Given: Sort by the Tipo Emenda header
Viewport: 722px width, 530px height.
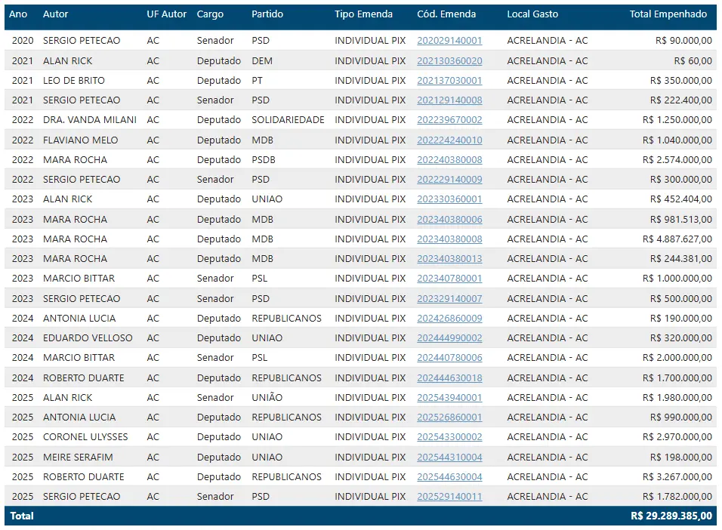Looking at the screenshot, I should coord(363,14).
